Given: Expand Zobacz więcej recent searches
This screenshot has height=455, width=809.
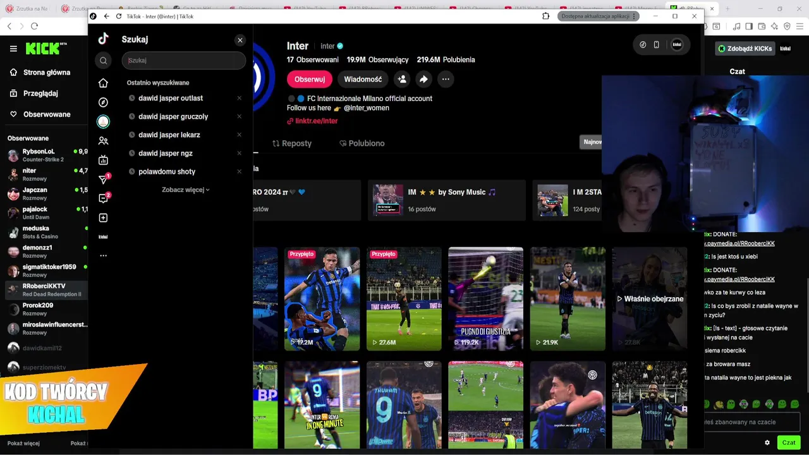Looking at the screenshot, I should click(186, 190).
